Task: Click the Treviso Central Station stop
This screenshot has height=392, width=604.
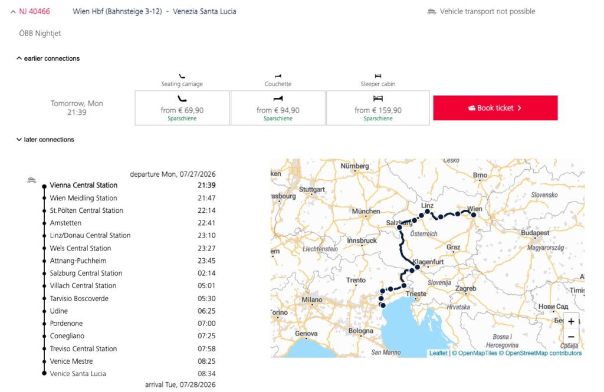Action: [x=83, y=348]
